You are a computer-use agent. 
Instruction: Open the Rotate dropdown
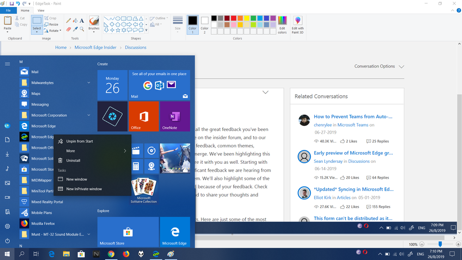point(52,31)
